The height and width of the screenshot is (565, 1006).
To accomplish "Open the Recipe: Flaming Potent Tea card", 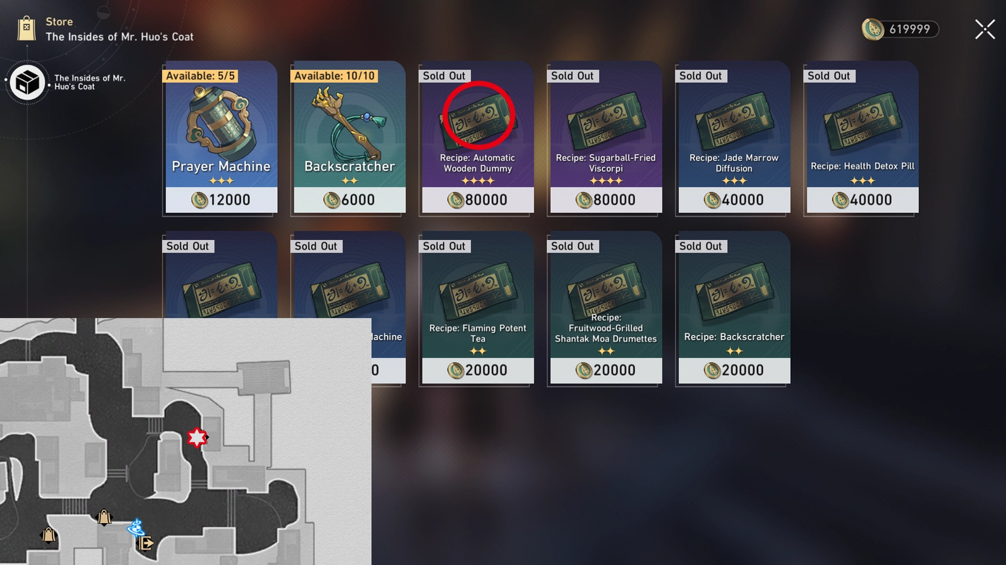I will pyautogui.click(x=478, y=308).
